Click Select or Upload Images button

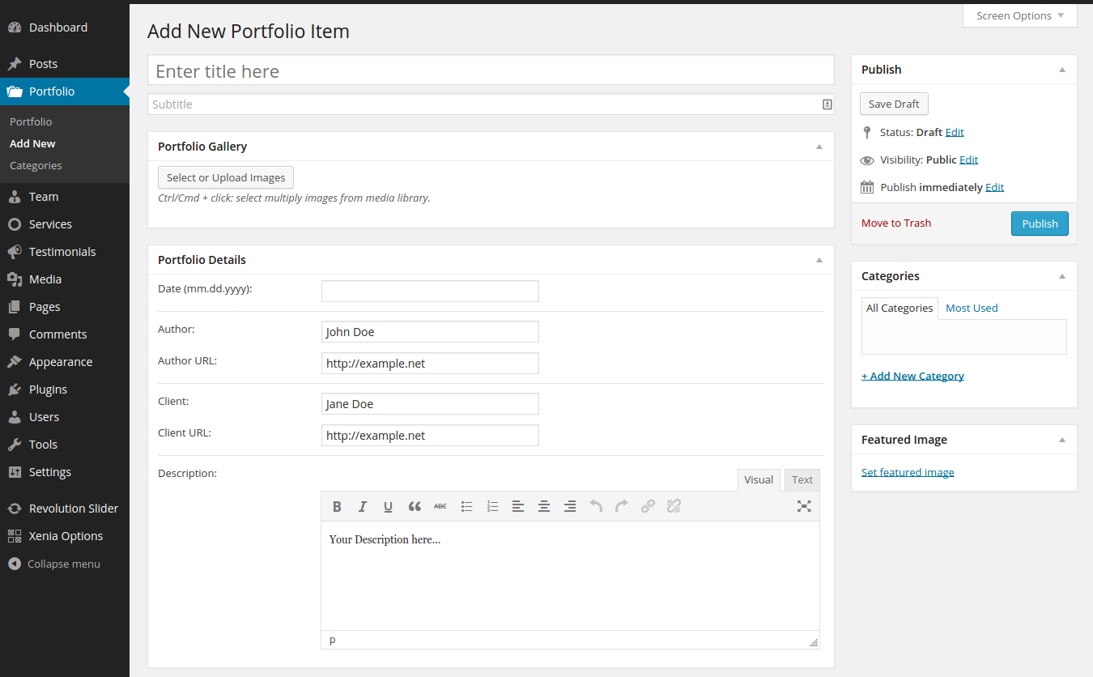[x=226, y=177]
